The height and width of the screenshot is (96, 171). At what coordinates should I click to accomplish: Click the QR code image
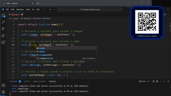(x=147, y=22)
